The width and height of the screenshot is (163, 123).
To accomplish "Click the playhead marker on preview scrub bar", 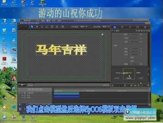I will tap(34, 84).
